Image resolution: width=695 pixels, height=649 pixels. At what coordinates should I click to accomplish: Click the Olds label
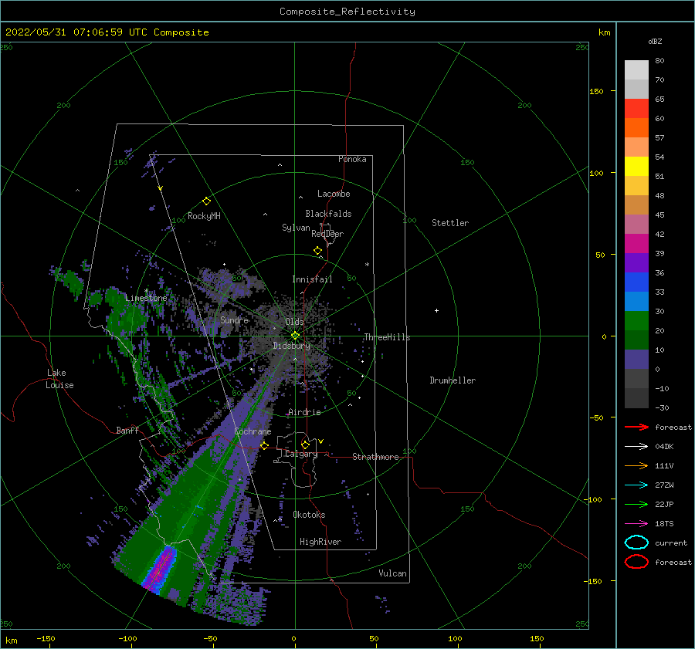tap(294, 322)
